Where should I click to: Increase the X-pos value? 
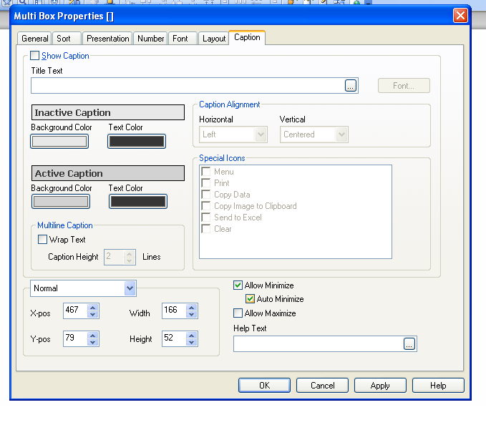[x=92, y=308]
